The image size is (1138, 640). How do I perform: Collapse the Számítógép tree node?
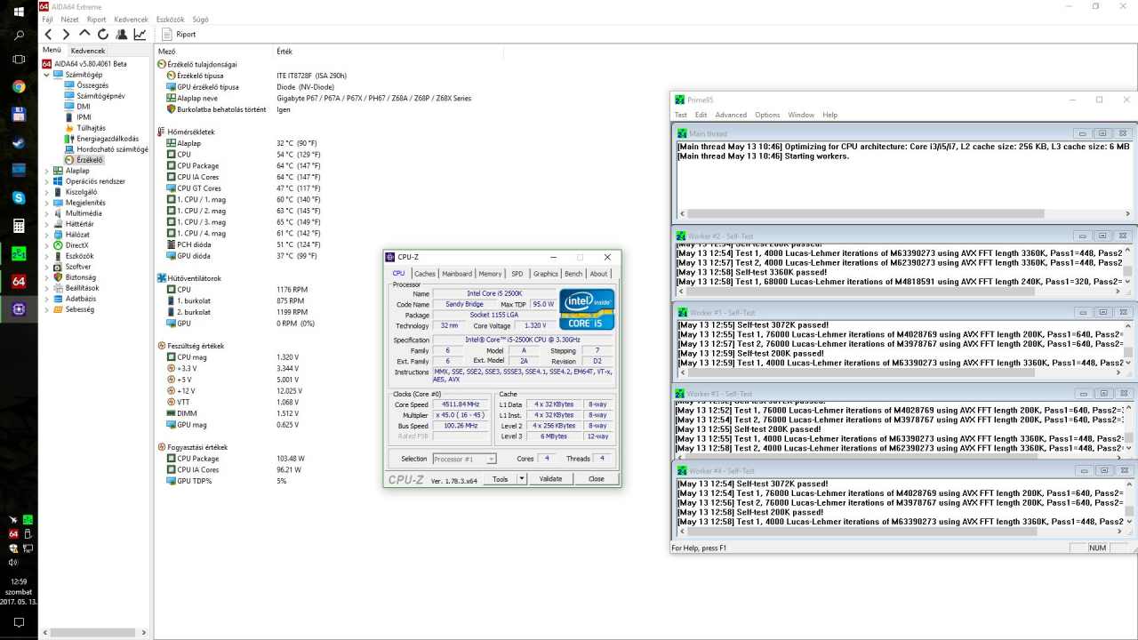pos(47,75)
